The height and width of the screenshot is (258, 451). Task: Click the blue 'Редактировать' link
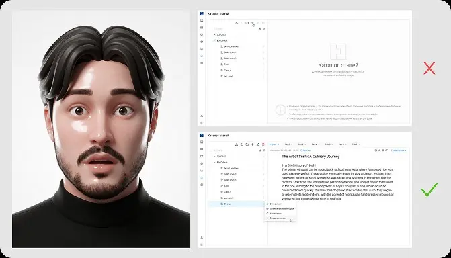coord(399,150)
